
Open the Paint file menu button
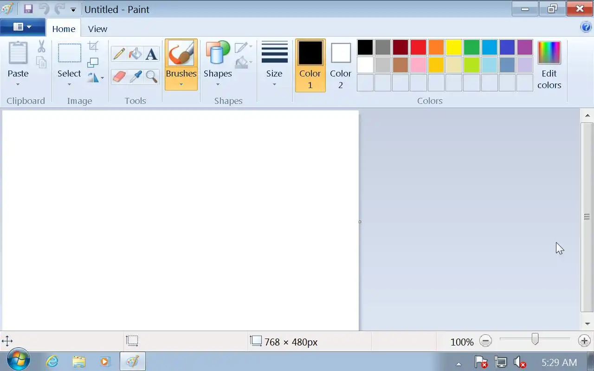pos(22,27)
